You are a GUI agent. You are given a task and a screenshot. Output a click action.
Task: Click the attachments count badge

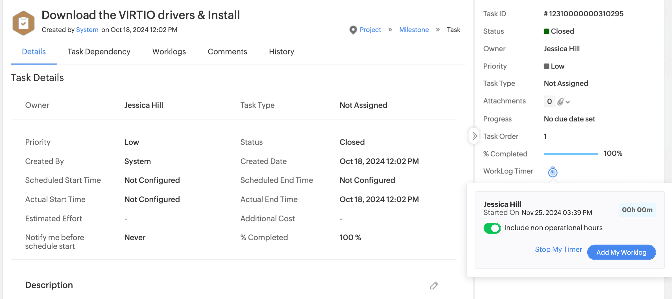(x=549, y=102)
